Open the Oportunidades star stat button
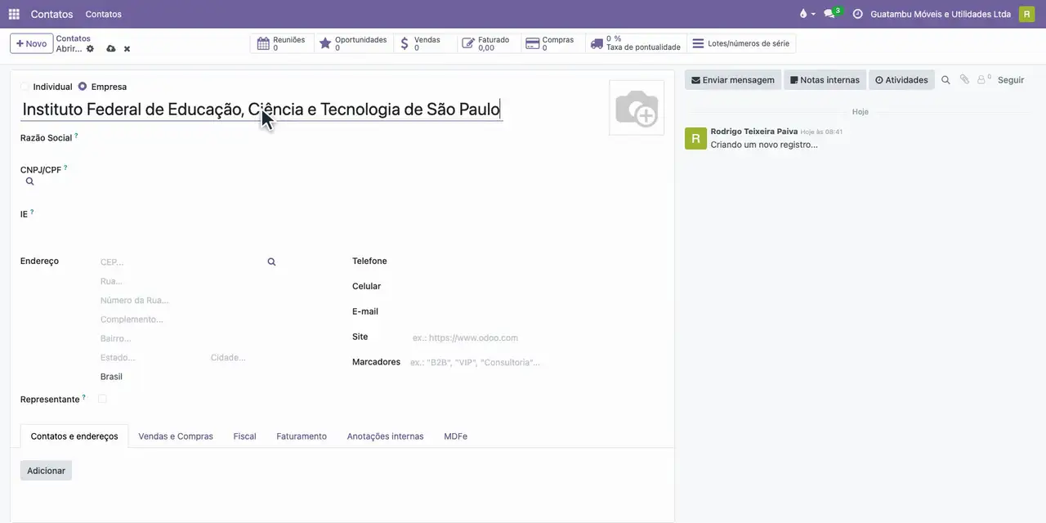 pos(353,43)
